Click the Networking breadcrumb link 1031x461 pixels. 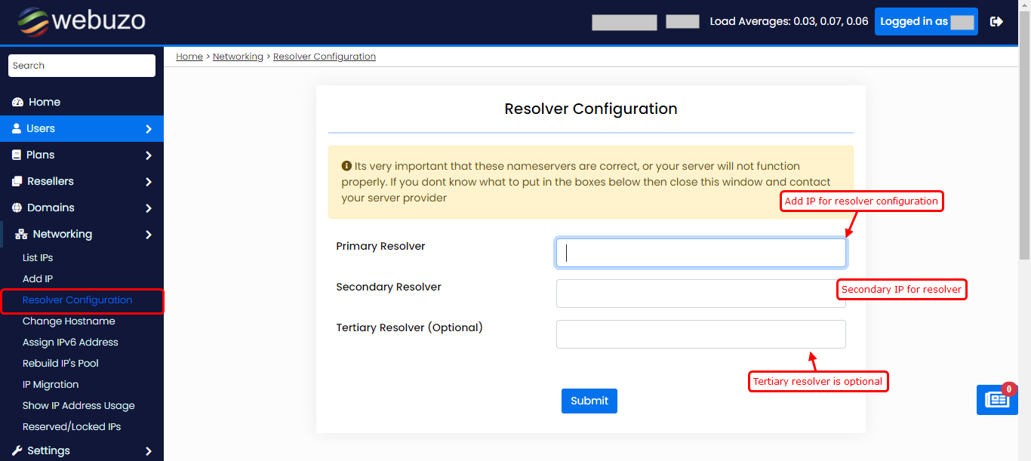(x=238, y=57)
